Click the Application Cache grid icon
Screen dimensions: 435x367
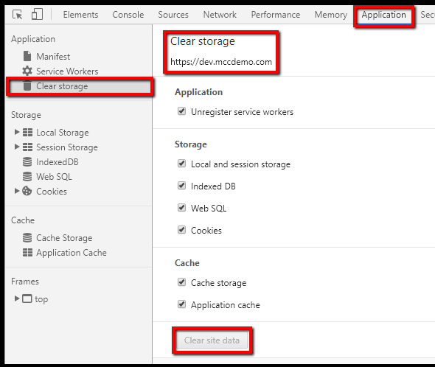pyautogui.click(x=27, y=253)
